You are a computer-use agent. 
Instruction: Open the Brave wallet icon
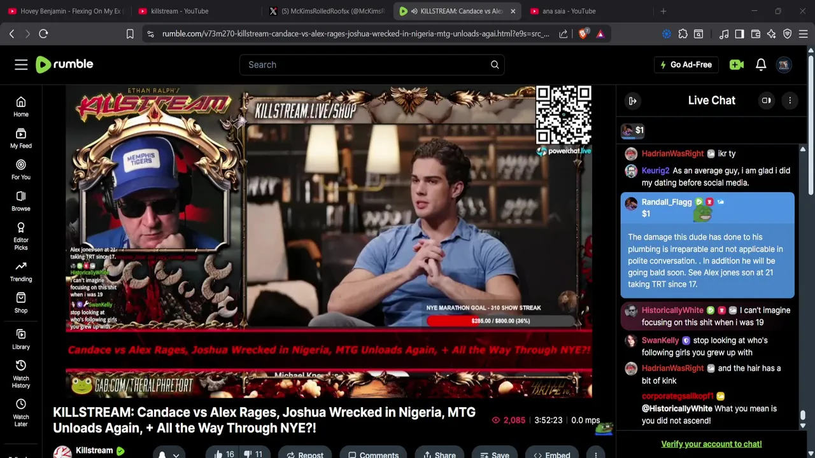(756, 34)
